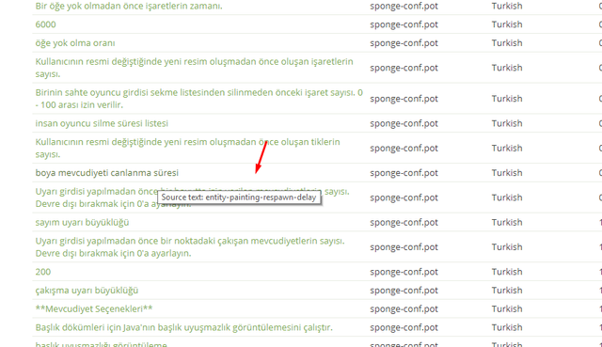Click 'Turkish' in the '6000' row
This screenshot has height=347, width=602.
click(507, 24)
